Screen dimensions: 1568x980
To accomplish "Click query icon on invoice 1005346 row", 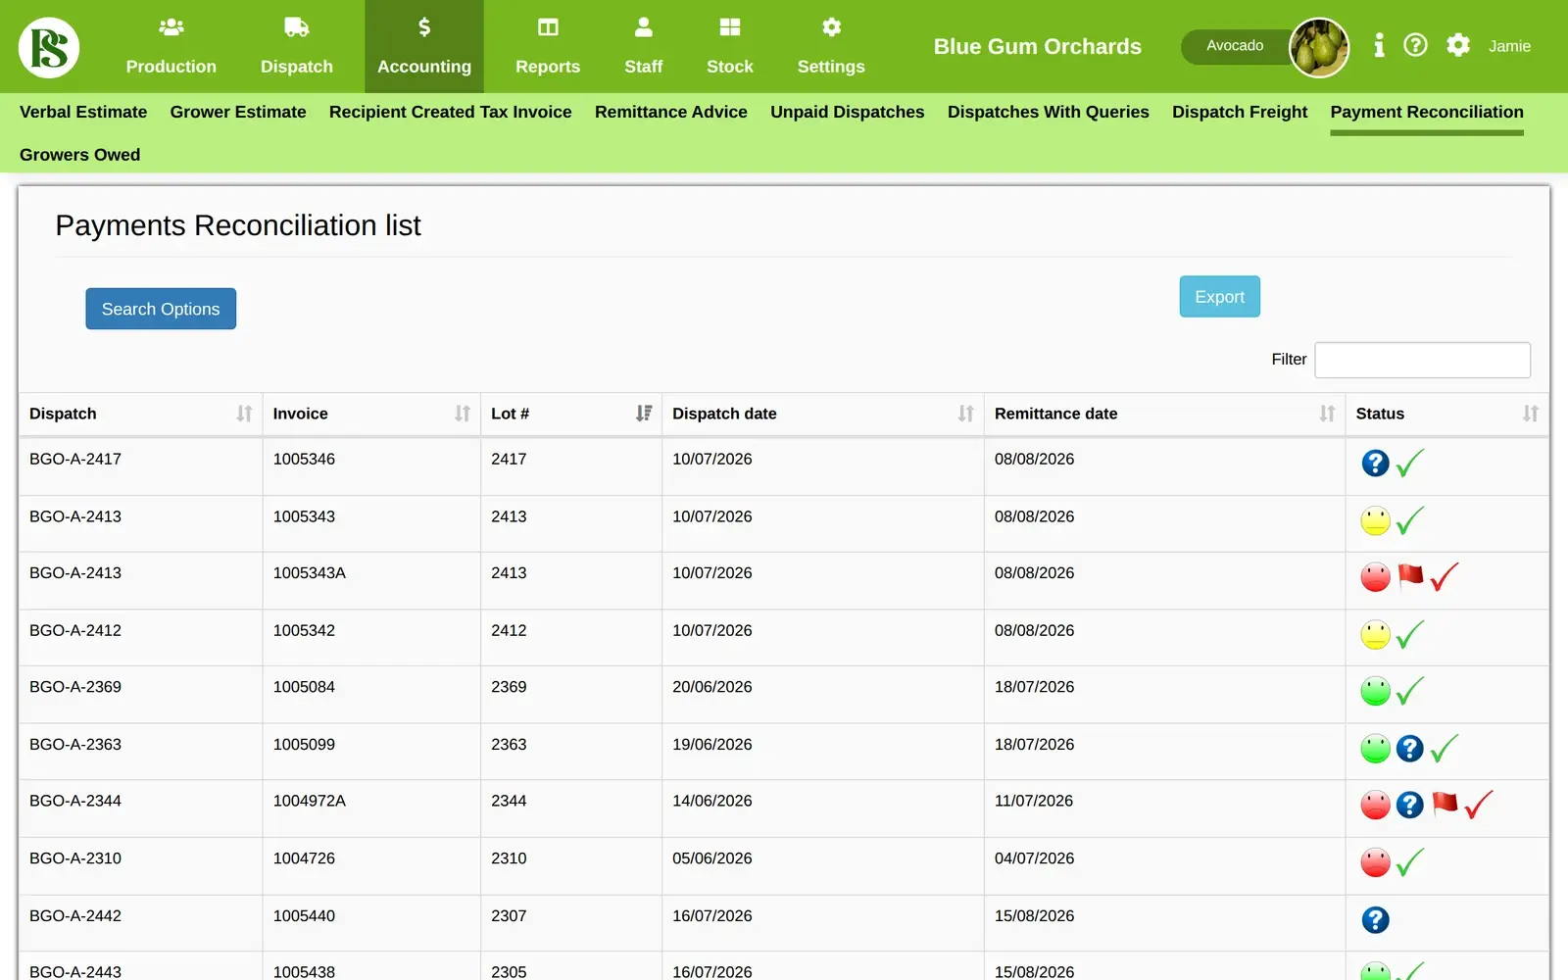I will pos(1375,463).
